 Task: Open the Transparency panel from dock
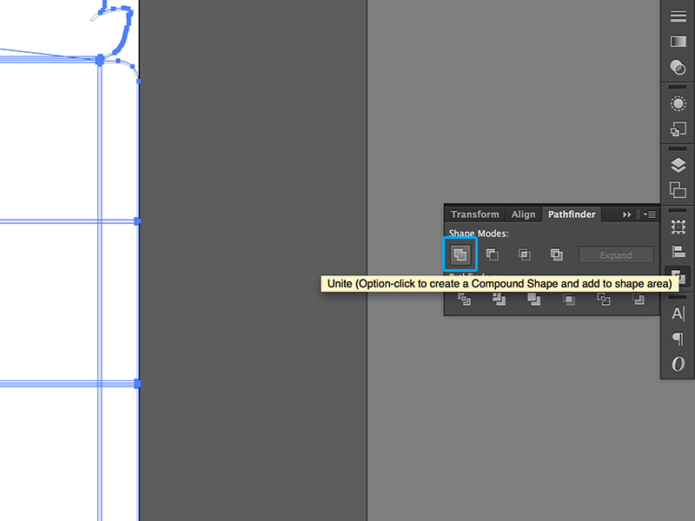pyautogui.click(x=678, y=67)
